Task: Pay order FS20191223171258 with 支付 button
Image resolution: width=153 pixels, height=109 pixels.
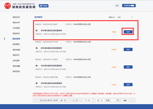Action: (x=128, y=50)
